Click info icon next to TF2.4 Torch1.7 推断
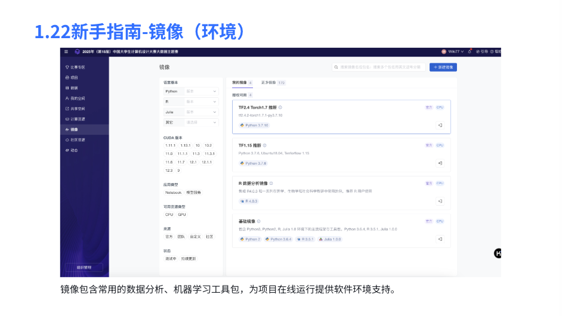The image size is (562, 316). pyautogui.click(x=280, y=107)
